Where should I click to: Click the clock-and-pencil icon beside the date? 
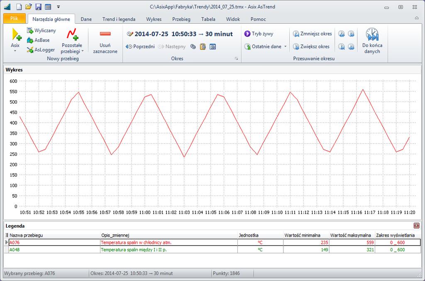pyautogui.click(x=130, y=34)
